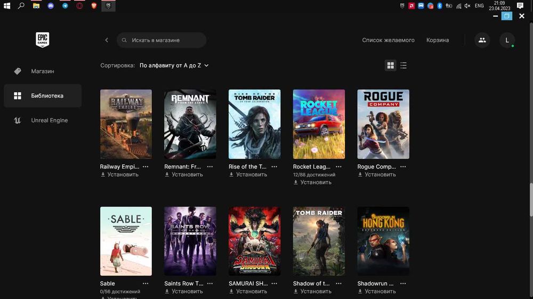The width and height of the screenshot is (533, 299).
Task: Select the Sable cover art
Action: click(x=126, y=241)
